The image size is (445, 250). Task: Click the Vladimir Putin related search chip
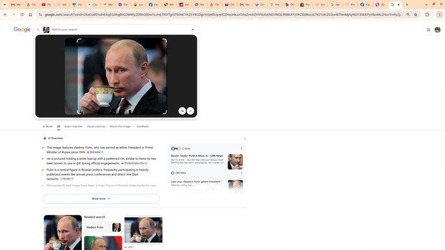tap(103, 227)
